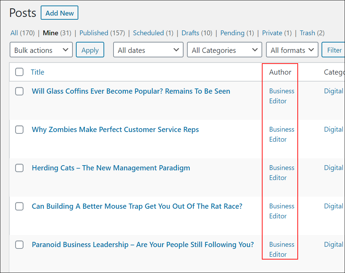The width and height of the screenshot is (345, 273).
Task: Switch to Mine (31) posts view
Action: (x=57, y=33)
